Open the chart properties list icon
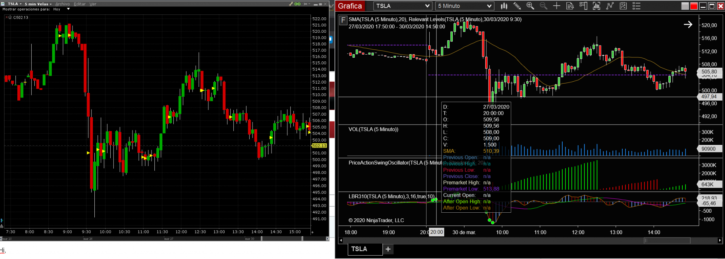This screenshot has width=725, height=259. tap(637, 6)
